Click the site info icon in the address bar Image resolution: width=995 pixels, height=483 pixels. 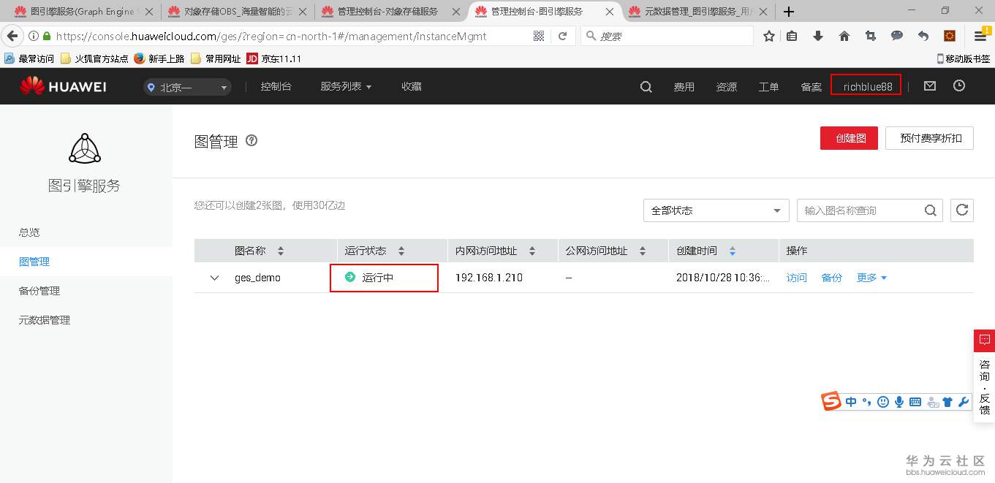34,36
